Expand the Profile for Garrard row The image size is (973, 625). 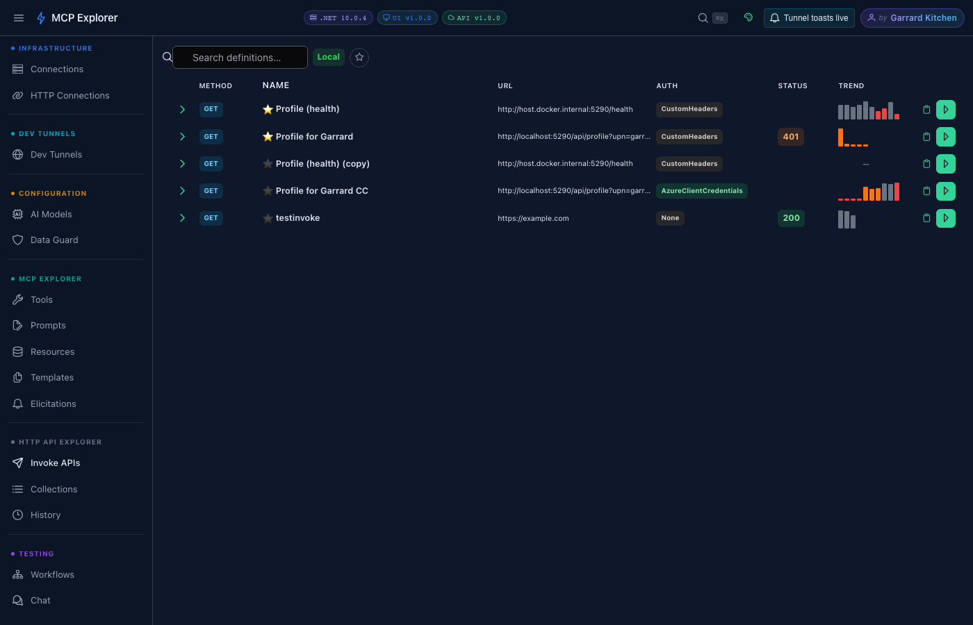(182, 137)
